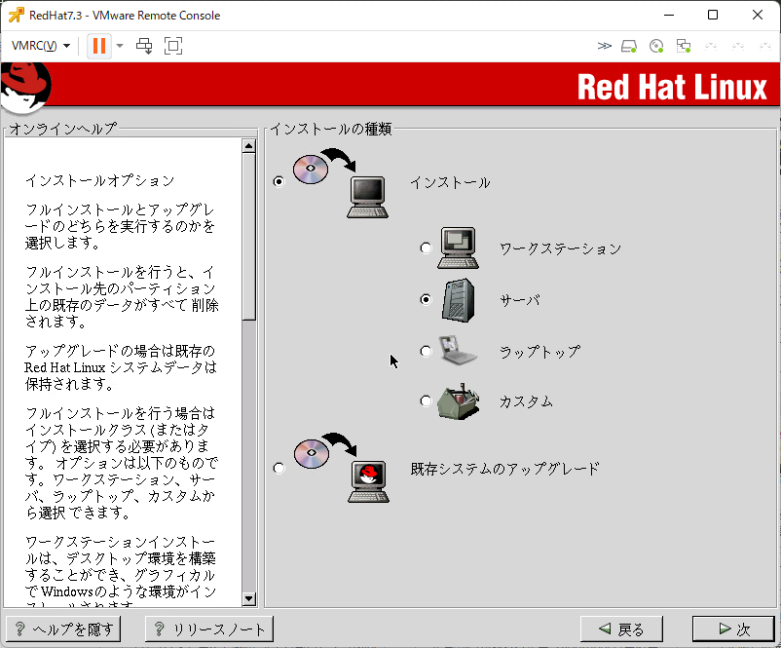Select the ワークステーション radio button

point(426,248)
